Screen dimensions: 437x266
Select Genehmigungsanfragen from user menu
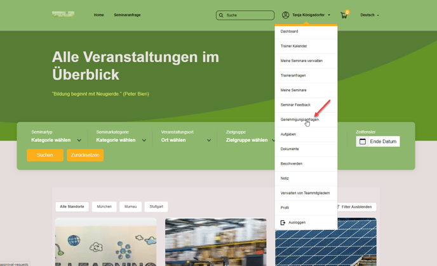point(300,120)
